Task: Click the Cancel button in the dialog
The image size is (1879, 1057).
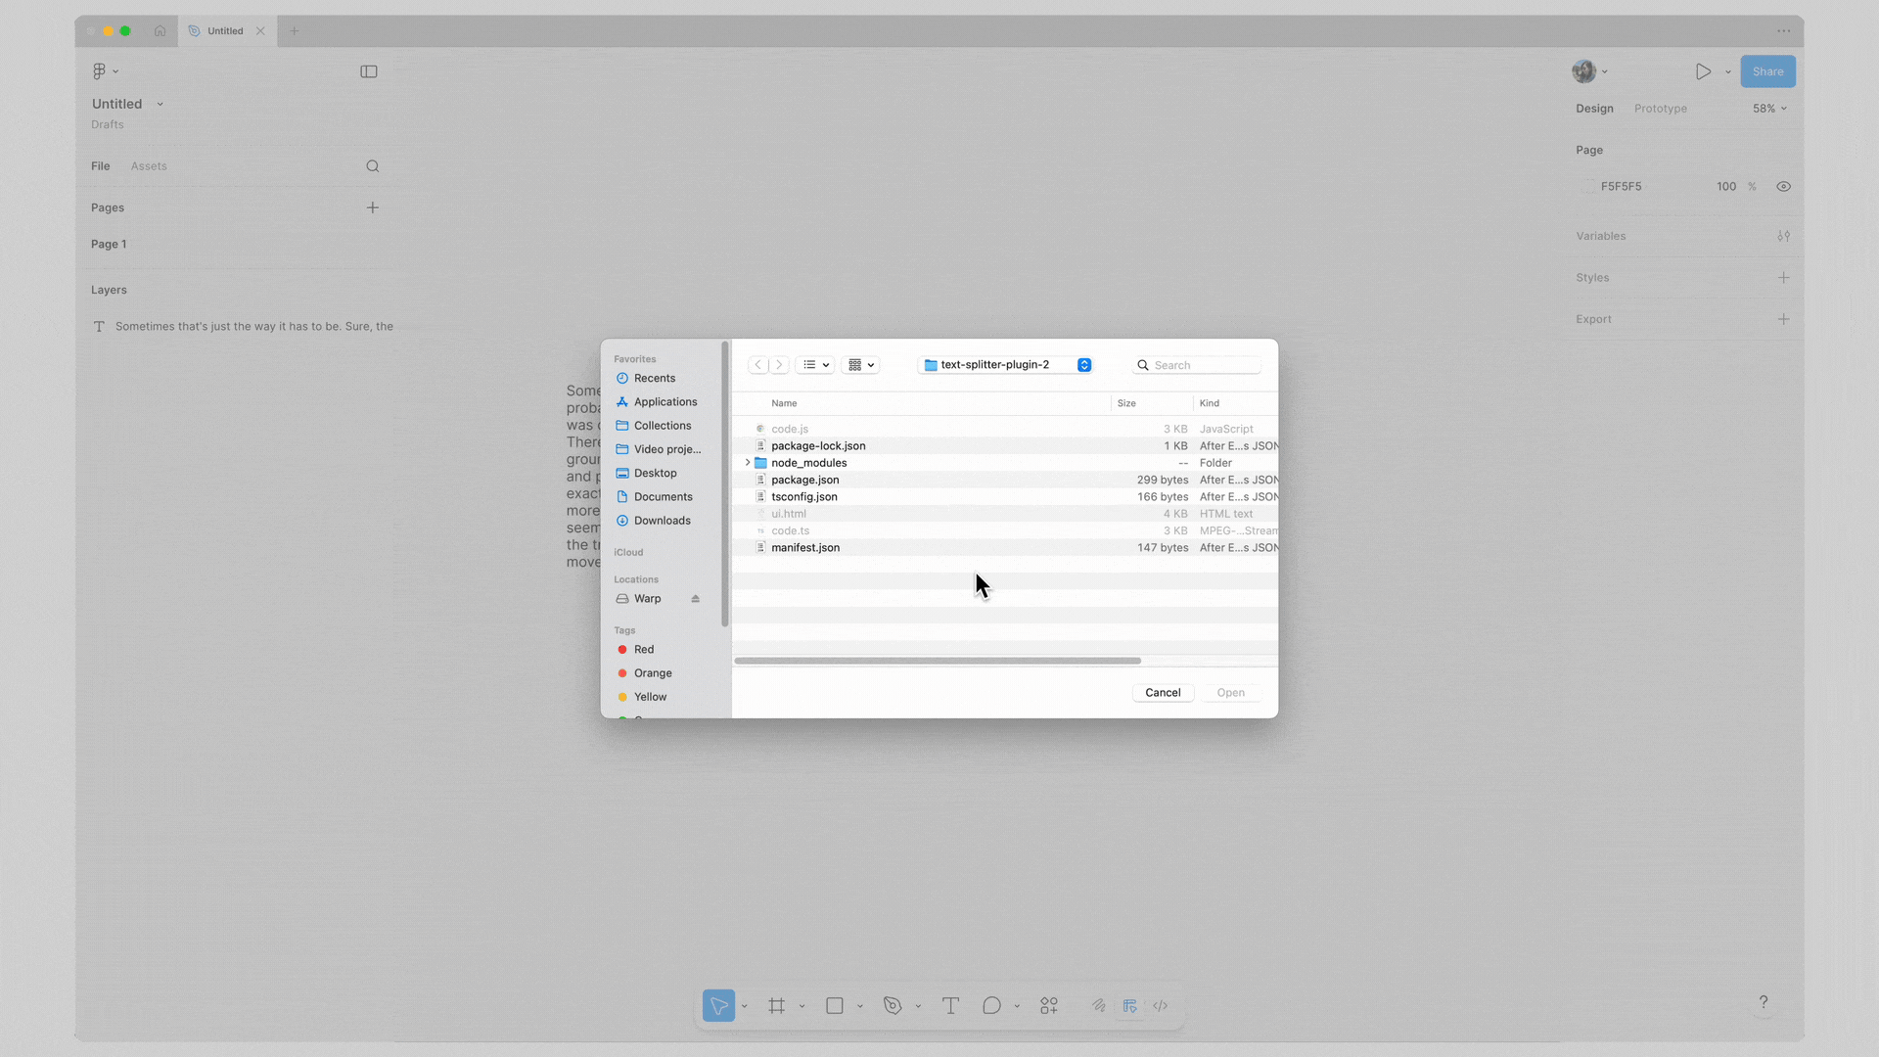Action: (1163, 692)
